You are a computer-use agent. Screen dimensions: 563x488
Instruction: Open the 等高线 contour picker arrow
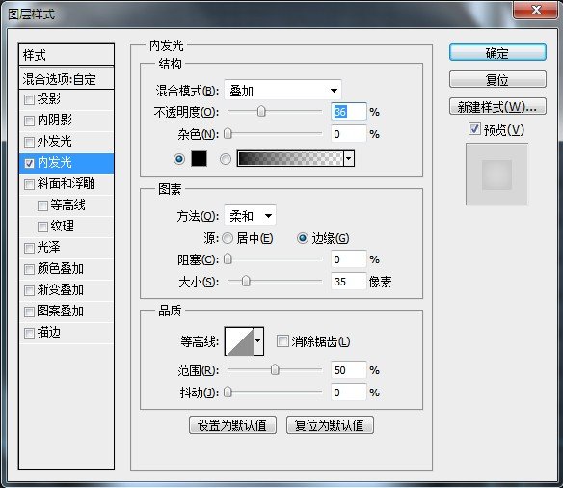(x=258, y=341)
